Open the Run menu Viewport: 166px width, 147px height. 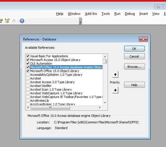(x=117, y=14)
